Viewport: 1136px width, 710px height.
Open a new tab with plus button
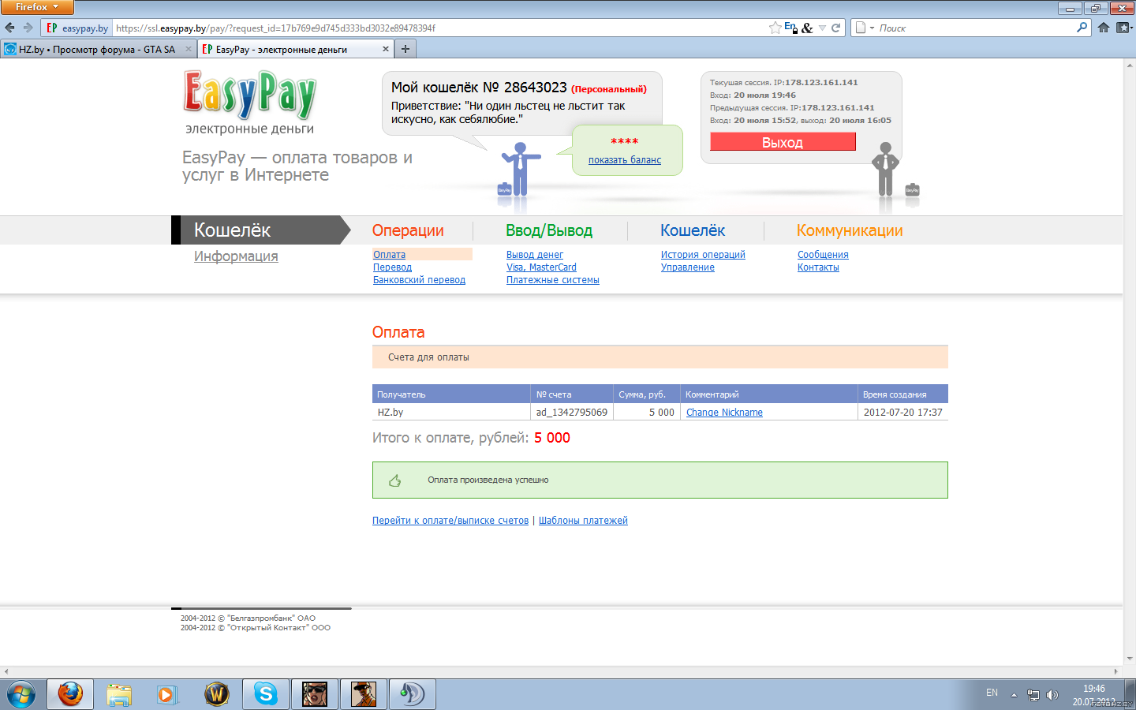[405, 49]
